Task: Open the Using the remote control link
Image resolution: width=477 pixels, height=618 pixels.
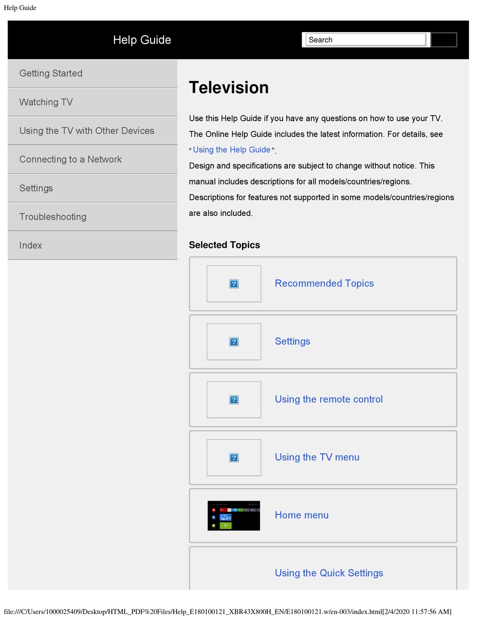Action: coord(328,399)
